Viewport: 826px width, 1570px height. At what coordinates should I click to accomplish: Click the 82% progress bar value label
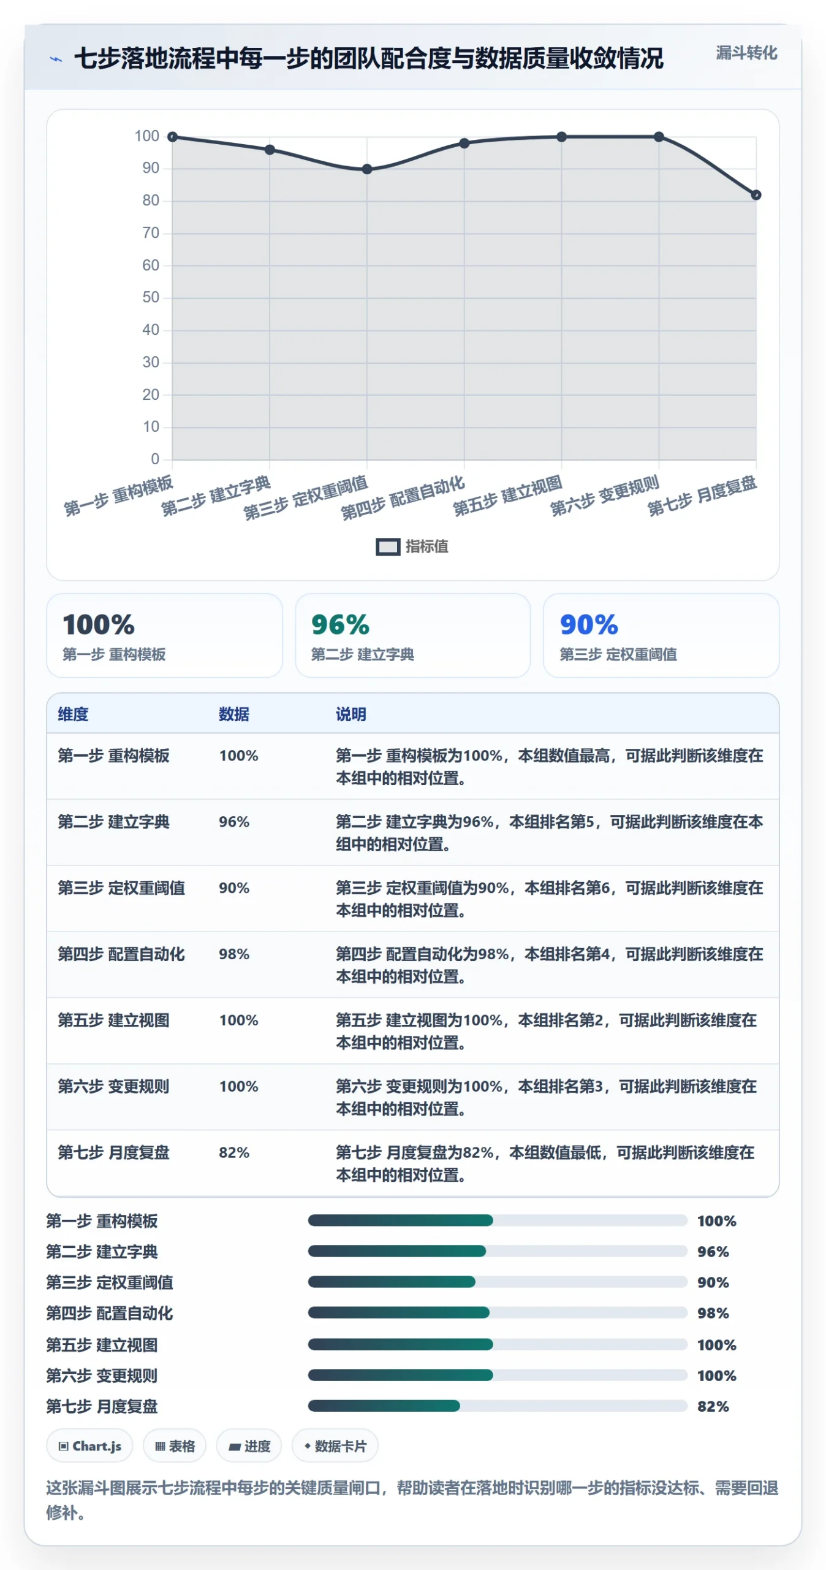[713, 1406]
